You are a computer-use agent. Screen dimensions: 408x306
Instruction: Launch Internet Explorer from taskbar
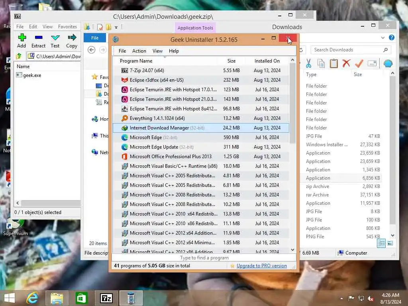tap(32, 298)
